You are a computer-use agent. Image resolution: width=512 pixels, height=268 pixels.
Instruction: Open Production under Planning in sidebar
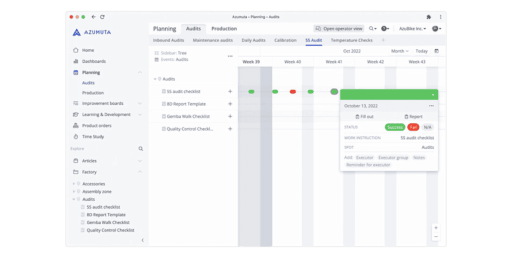pos(92,93)
